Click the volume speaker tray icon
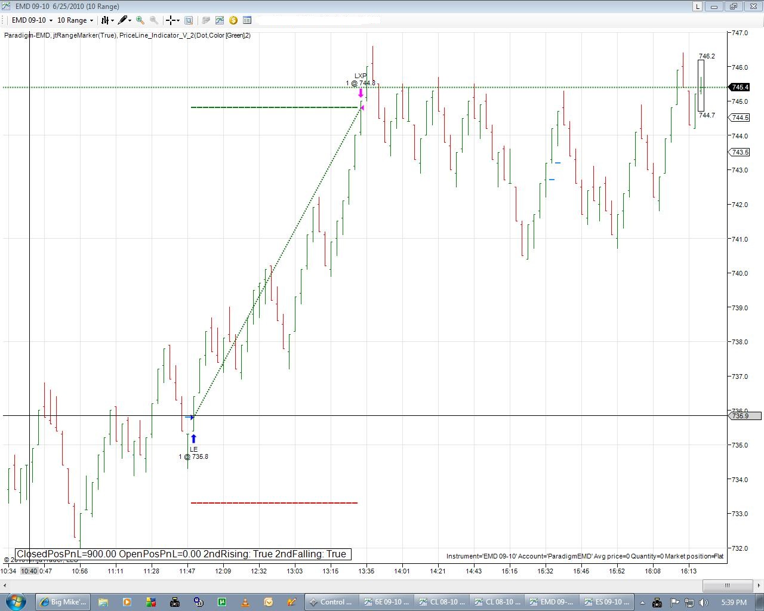Viewport: 764px width, 611px height. click(704, 602)
